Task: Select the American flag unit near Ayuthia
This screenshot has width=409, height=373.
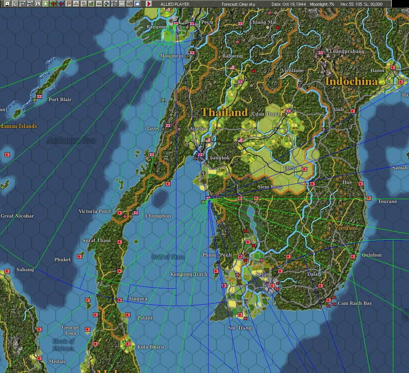Action: point(208,140)
